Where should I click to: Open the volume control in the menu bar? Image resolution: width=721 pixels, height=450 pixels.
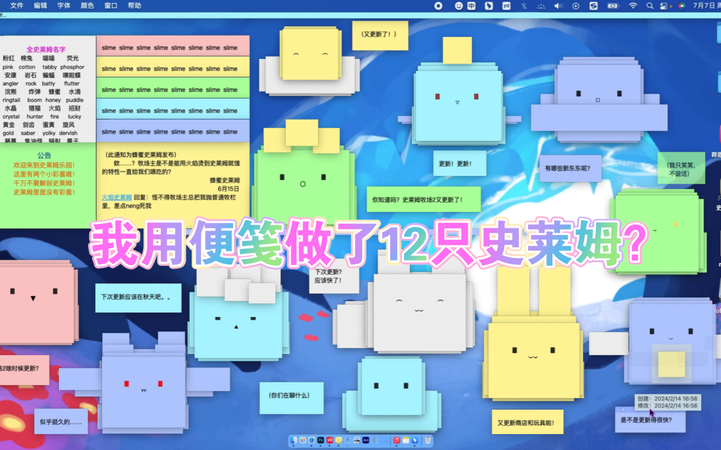click(x=558, y=6)
